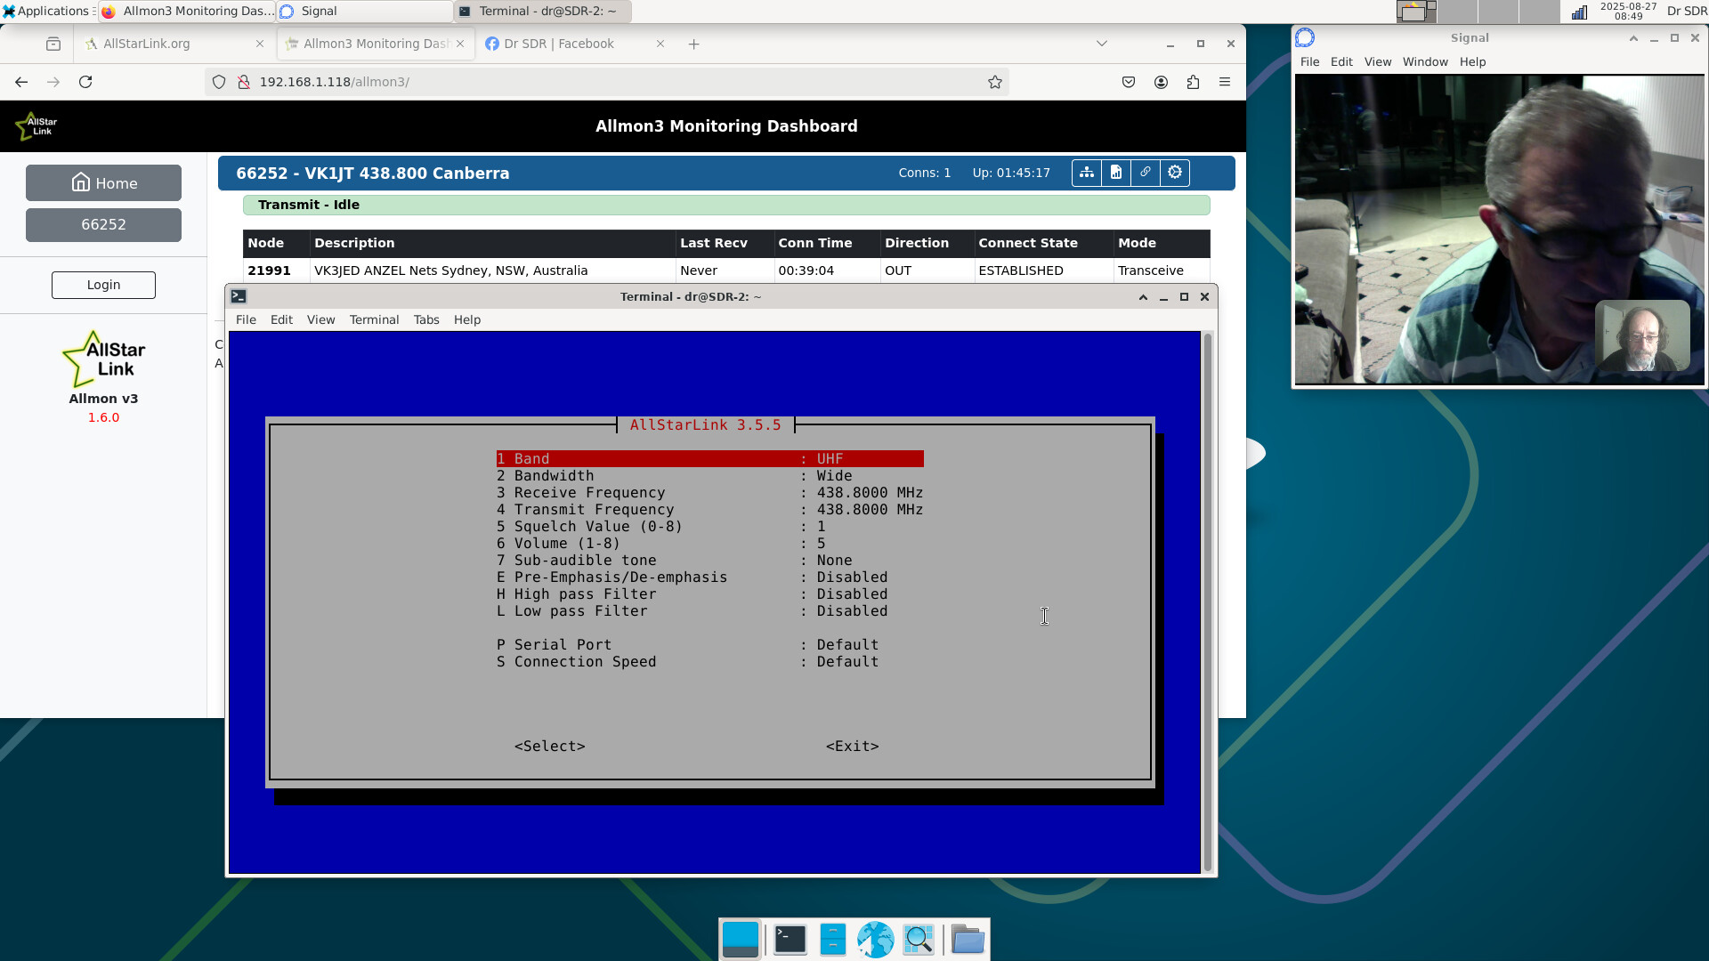Reload the Allmon3 page
The image size is (1709, 961).
tap(85, 82)
